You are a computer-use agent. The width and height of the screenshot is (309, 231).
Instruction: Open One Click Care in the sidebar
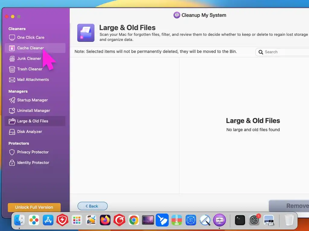(x=35, y=37)
